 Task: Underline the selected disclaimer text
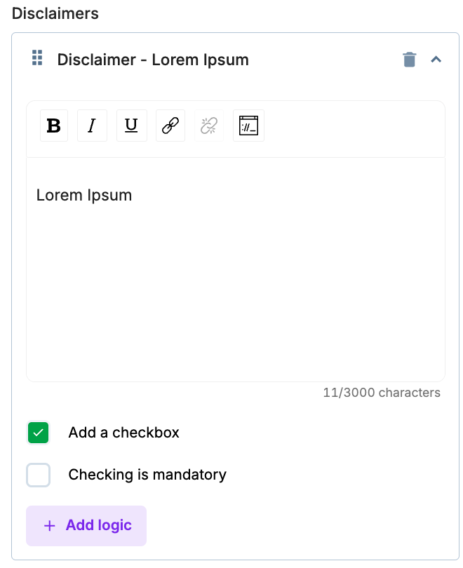tap(131, 126)
